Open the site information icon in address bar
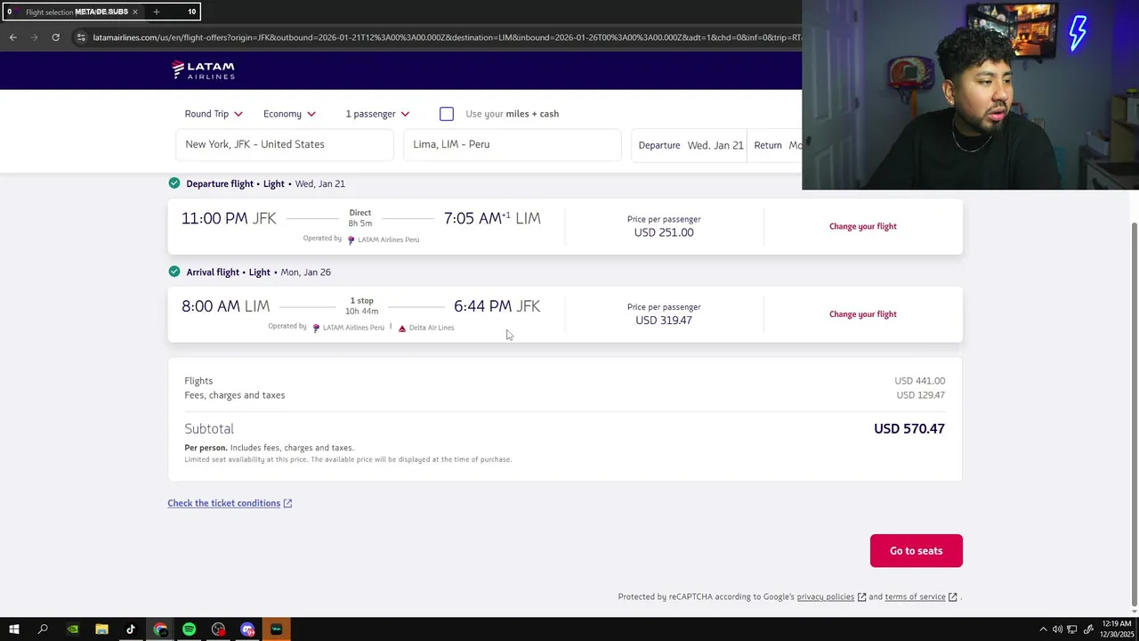The height and width of the screenshot is (641, 1139). [x=81, y=37]
